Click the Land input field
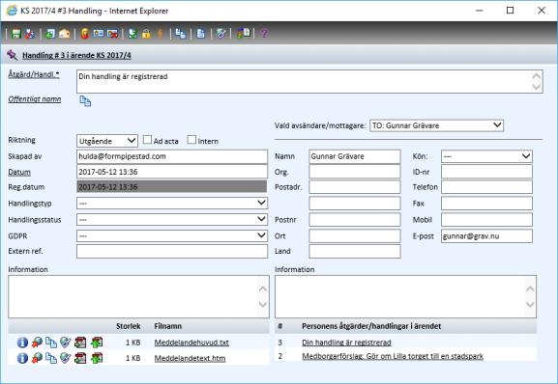The image size is (558, 384). coord(355,251)
